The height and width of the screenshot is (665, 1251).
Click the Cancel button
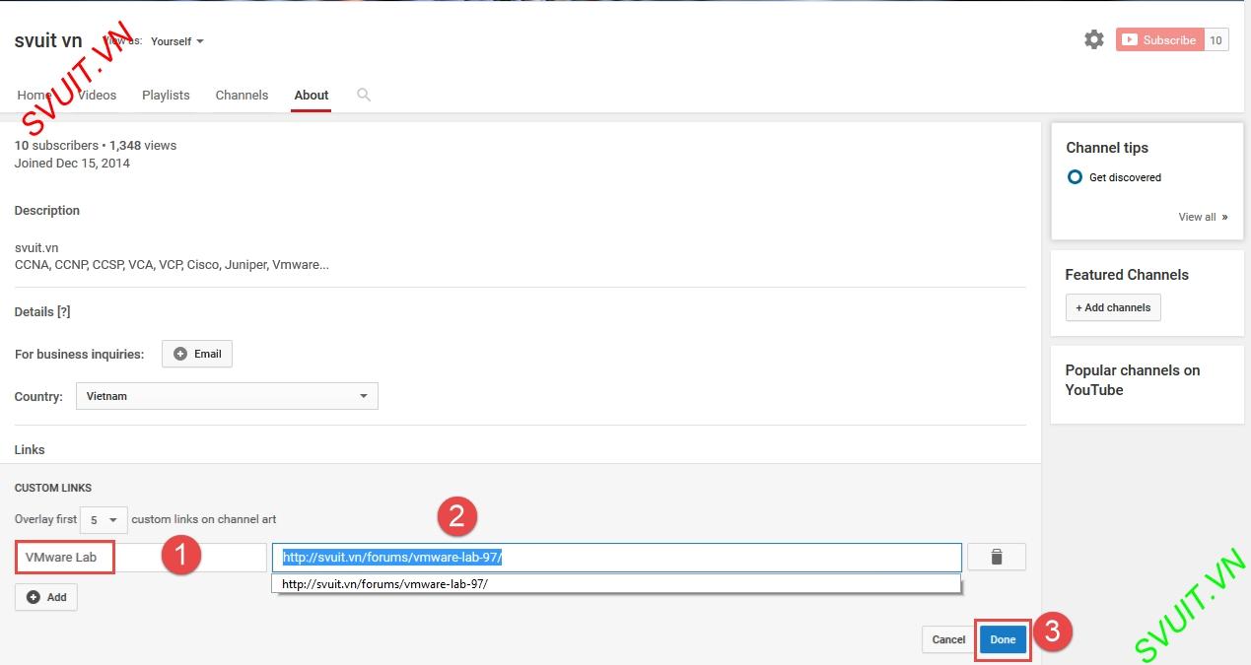click(948, 639)
